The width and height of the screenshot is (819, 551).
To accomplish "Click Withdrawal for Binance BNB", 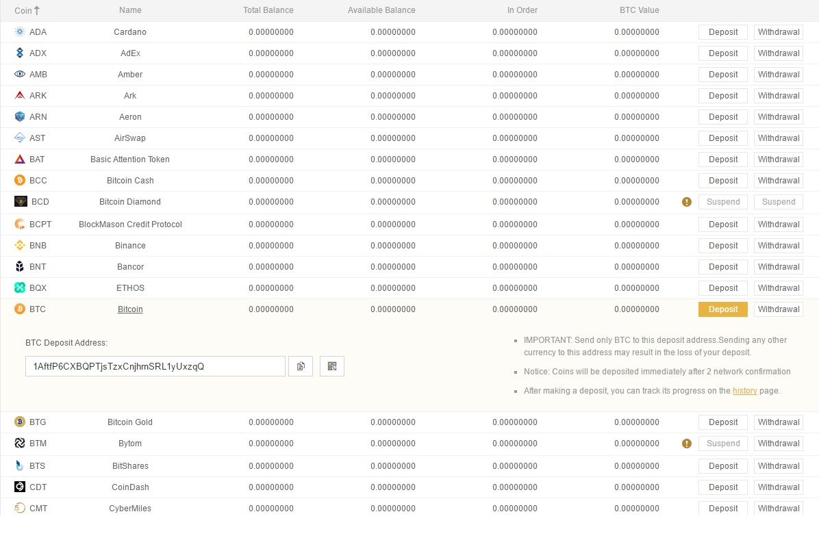I will pos(779,246).
